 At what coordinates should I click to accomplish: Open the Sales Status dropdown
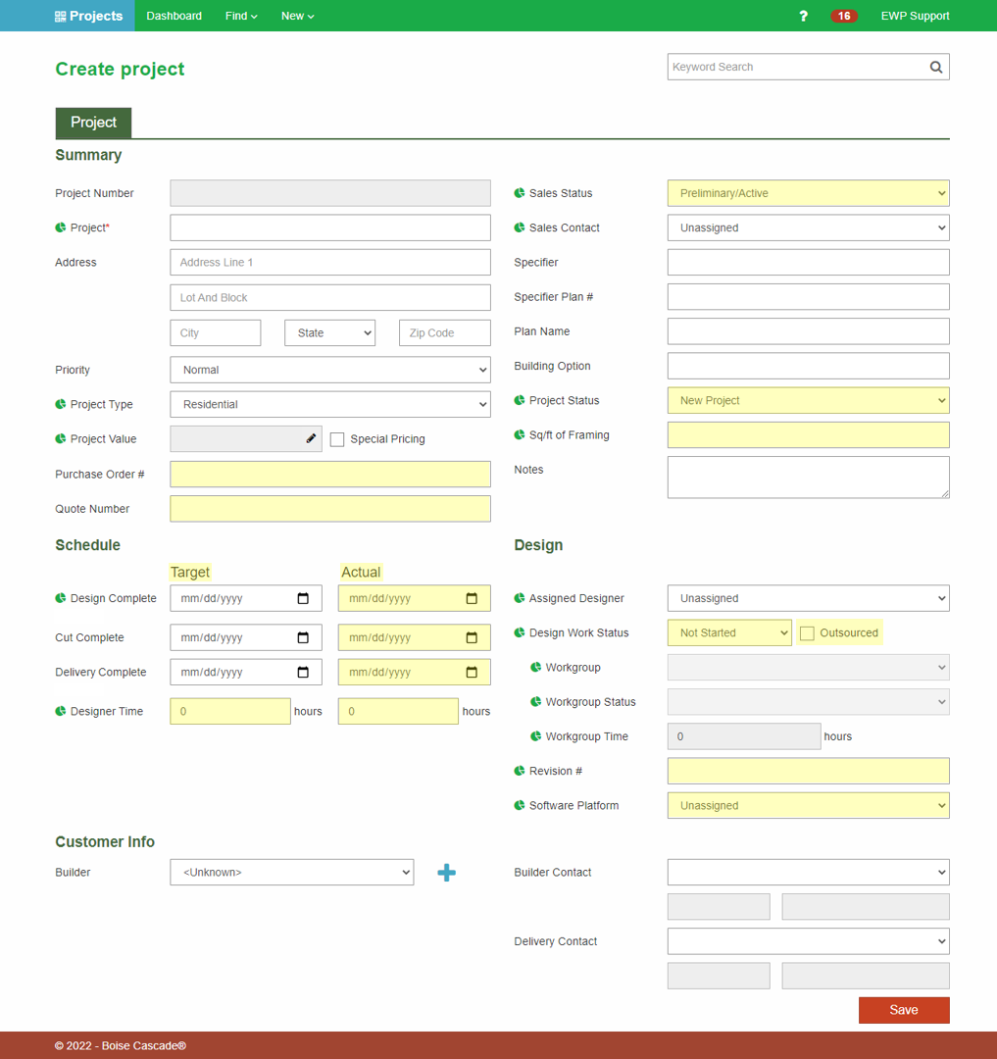[x=808, y=193]
